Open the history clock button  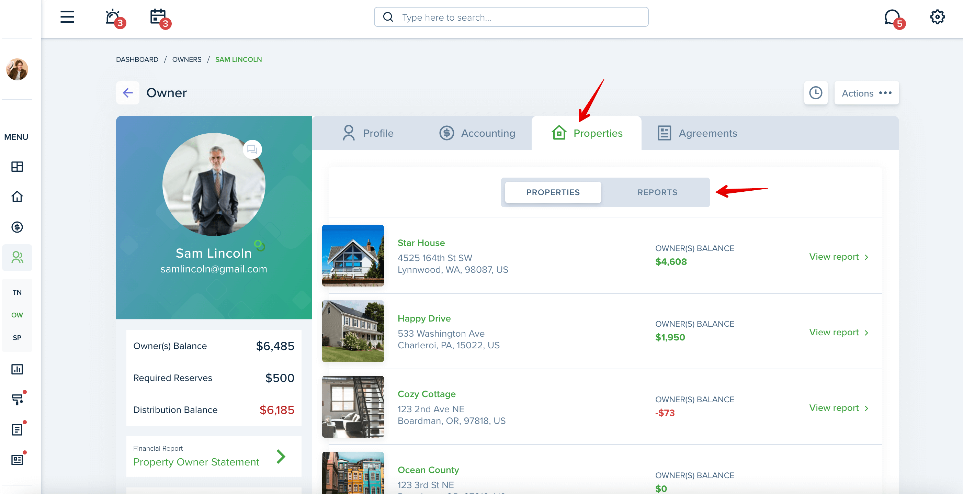pos(816,93)
